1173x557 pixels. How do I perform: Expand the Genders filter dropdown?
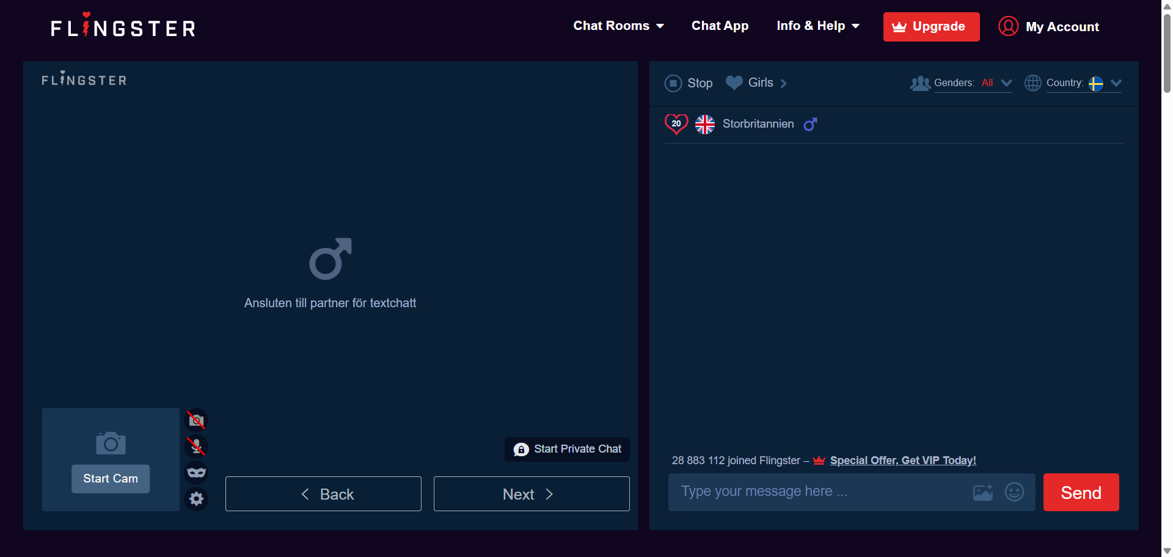coord(1007,83)
